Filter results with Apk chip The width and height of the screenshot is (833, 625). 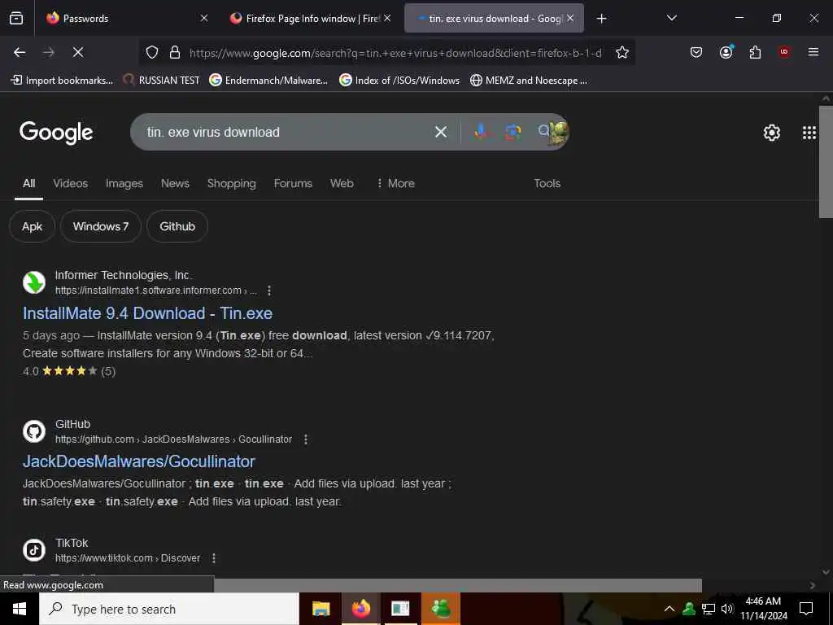coord(32,226)
